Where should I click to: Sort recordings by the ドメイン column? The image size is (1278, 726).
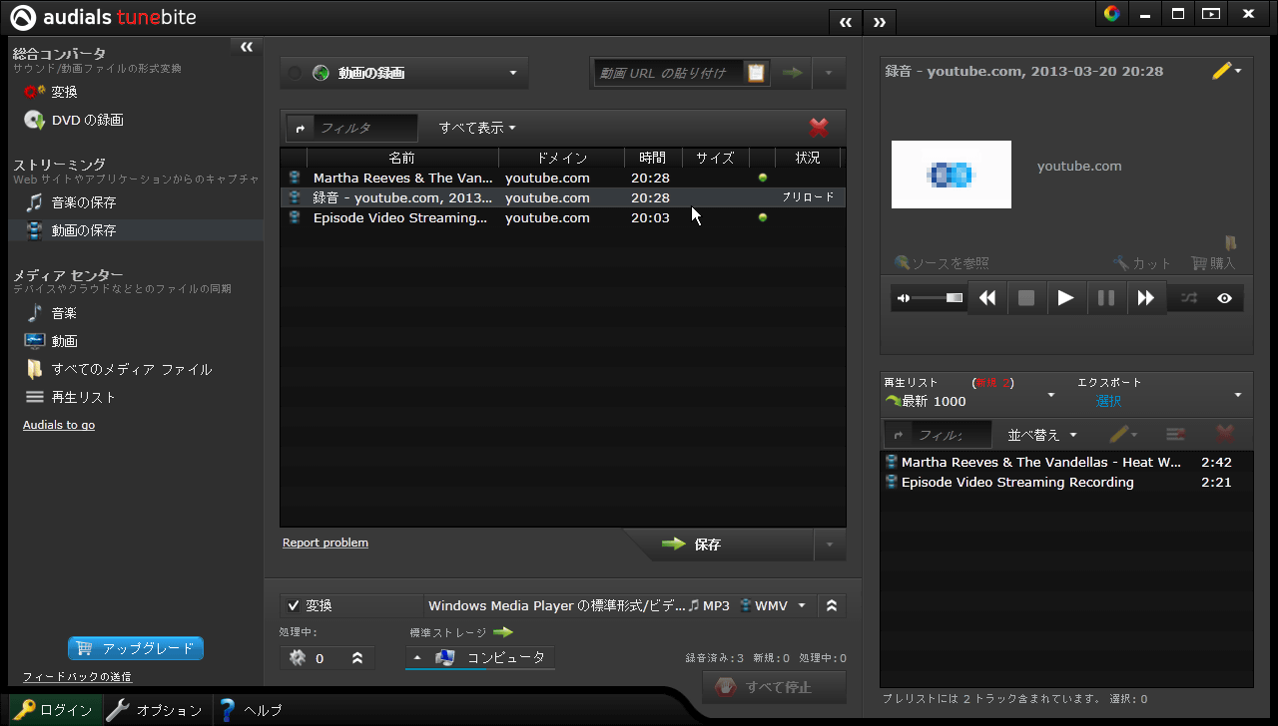click(562, 158)
